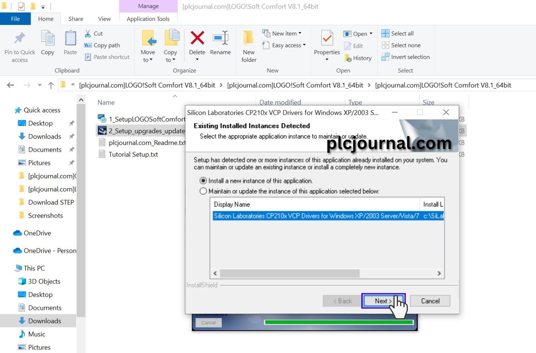This screenshot has height=353, width=536.
Task: Click Select none in the ribbon
Action: (401, 45)
